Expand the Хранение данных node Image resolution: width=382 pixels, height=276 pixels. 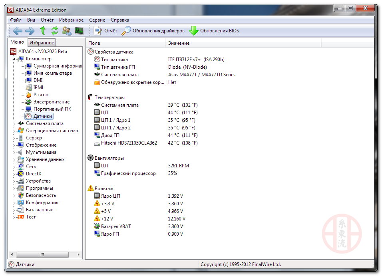click(14, 160)
